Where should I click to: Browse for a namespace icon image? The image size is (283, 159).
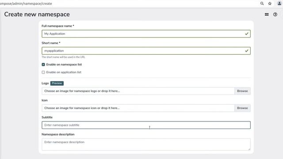pos(242,108)
